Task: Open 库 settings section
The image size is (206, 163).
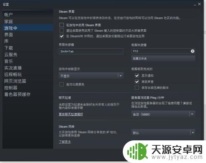Action: coord(6,41)
